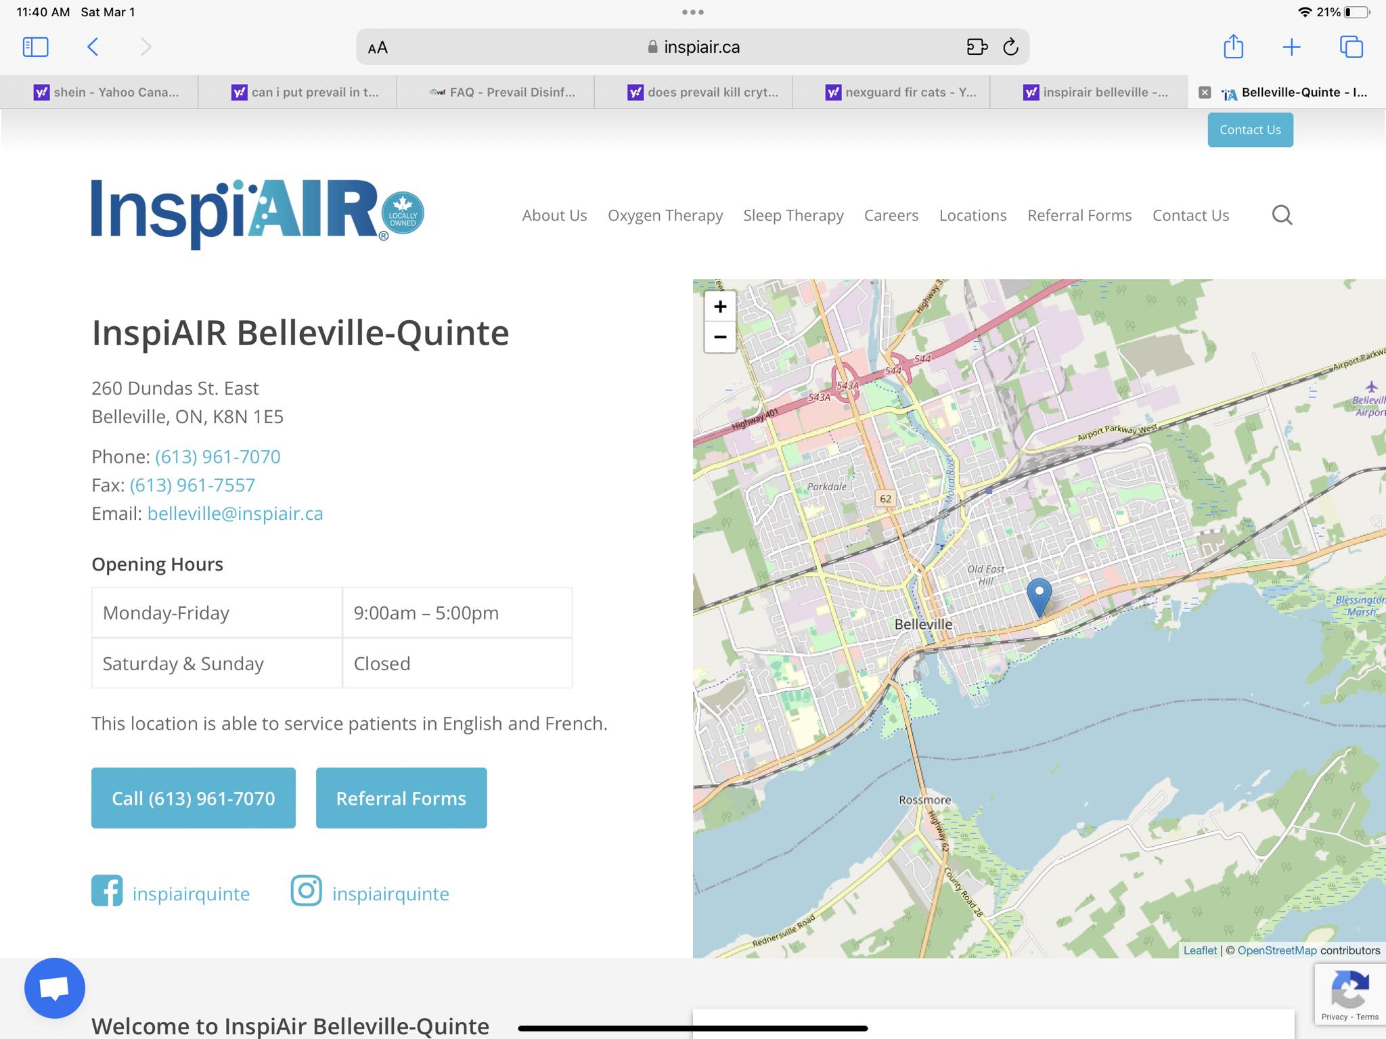Close the Belleville-Quinte tab with X

(x=1205, y=92)
